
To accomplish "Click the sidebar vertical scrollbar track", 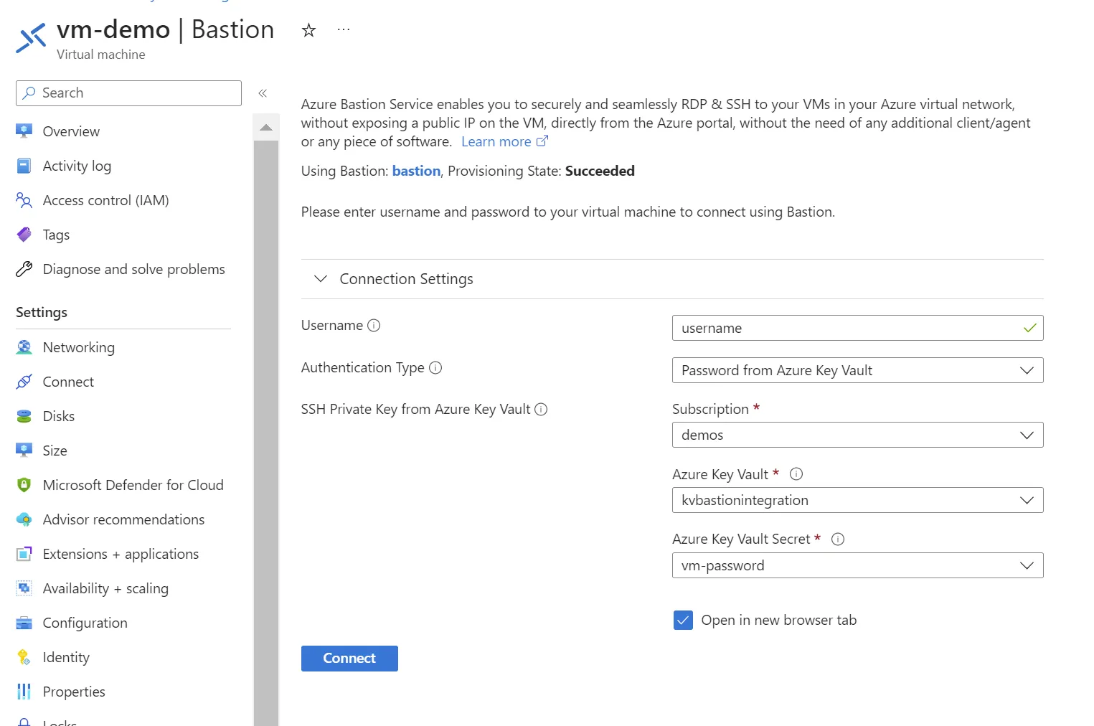I will (266, 433).
